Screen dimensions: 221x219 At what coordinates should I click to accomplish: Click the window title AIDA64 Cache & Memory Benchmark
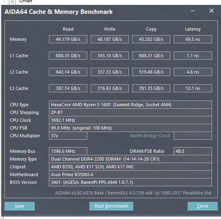pos(59,12)
